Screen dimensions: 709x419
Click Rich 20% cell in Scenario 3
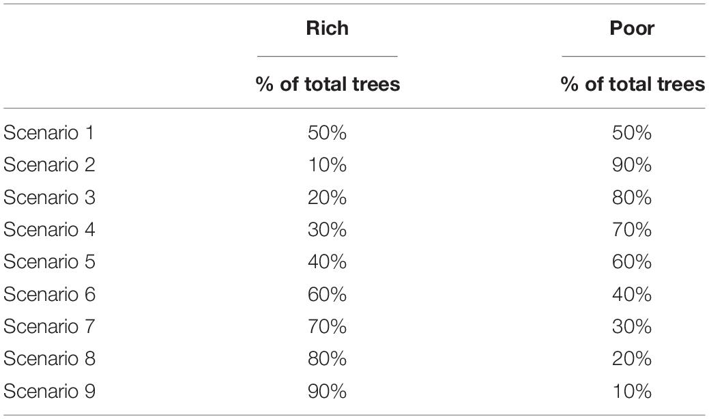(327, 197)
